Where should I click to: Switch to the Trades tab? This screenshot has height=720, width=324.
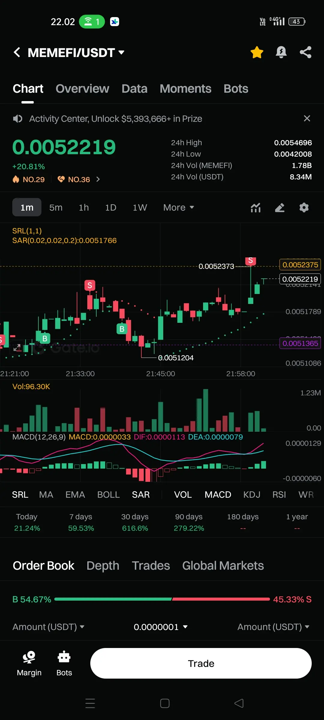click(151, 565)
